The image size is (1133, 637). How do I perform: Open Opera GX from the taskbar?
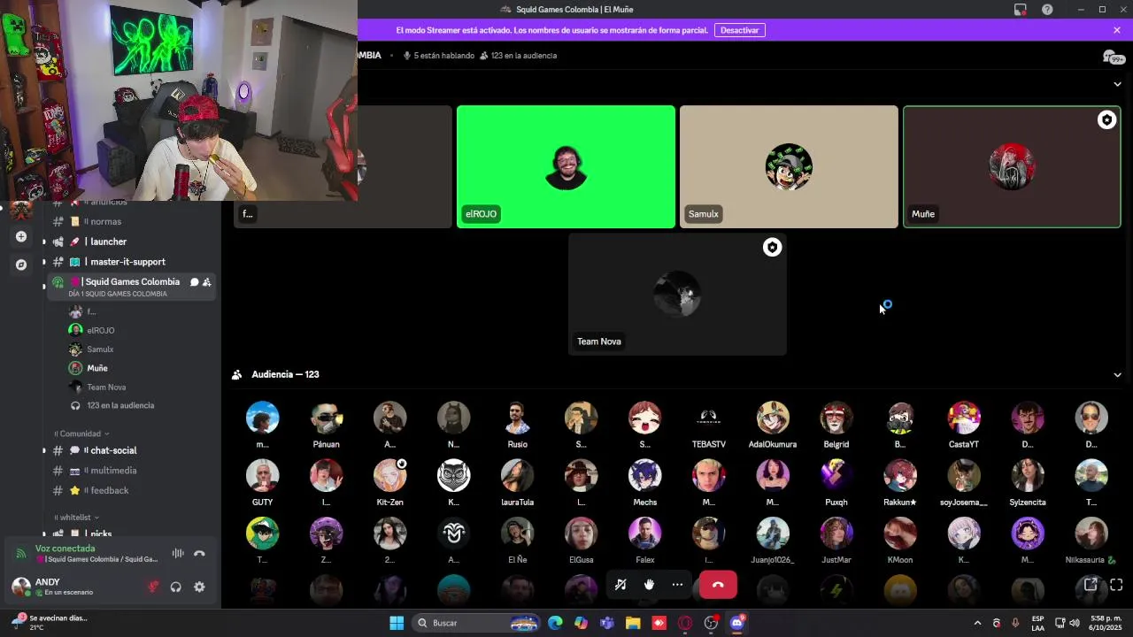point(684,623)
